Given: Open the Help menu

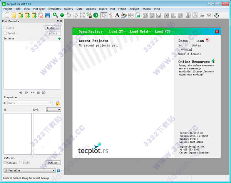Looking at the screenshot, I should [157, 9].
